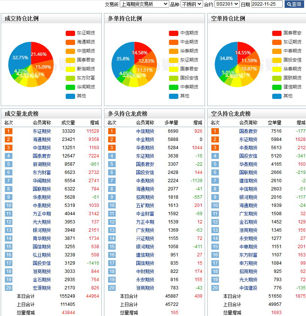Screen dimensions: 306x316
Task: Open 东方财富 link in 成交量龙虎榜 rank 6
Action: [42, 172]
